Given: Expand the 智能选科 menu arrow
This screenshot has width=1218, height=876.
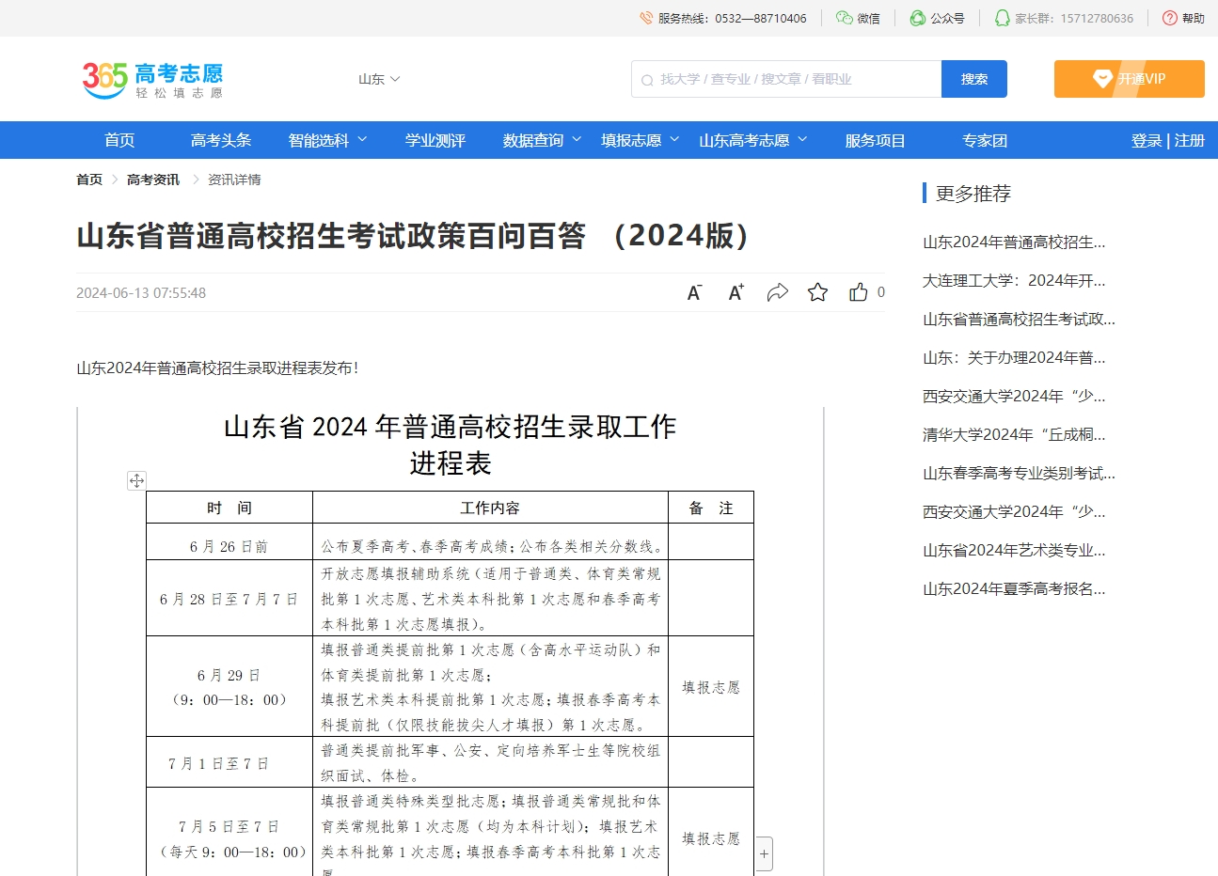Looking at the screenshot, I should point(362,139).
